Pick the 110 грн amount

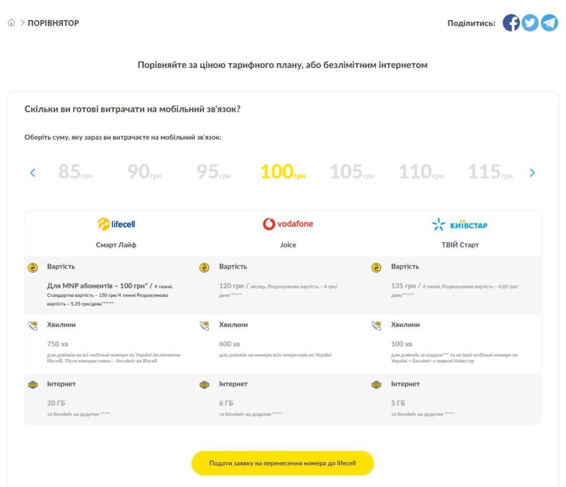click(421, 172)
